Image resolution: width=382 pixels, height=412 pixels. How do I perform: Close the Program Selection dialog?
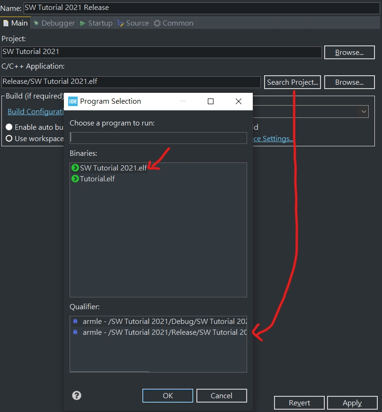tap(238, 101)
